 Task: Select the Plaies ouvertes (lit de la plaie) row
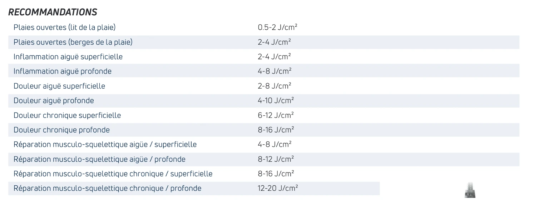click(x=264, y=27)
